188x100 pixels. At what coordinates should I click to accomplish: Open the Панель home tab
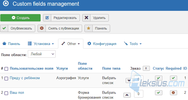tap(11, 44)
